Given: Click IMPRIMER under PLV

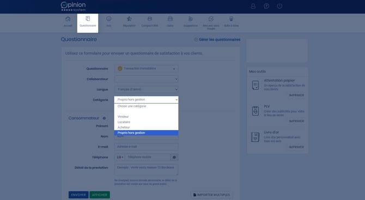Looking at the screenshot, I should pos(296,121).
